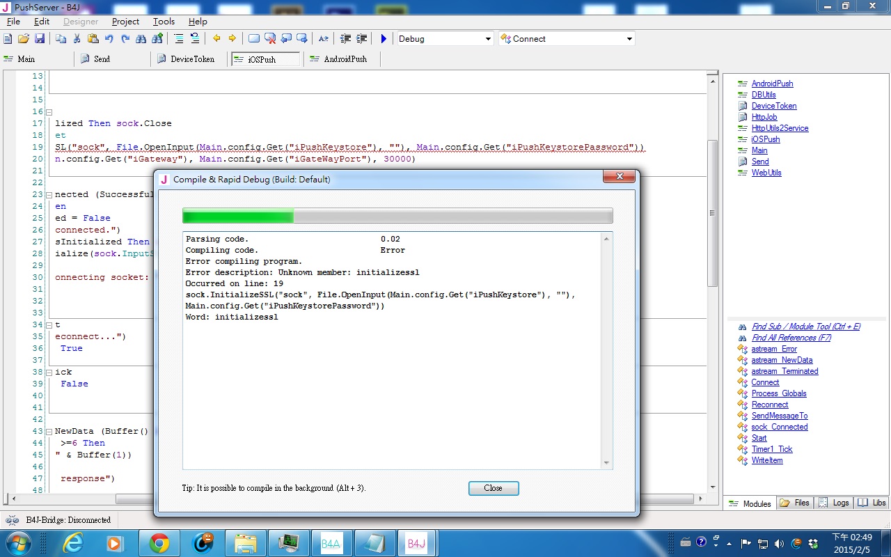This screenshot has width=891, height=557.
Task: Open the HttpUtils2Service module link
Action: (x=780, y=128)
